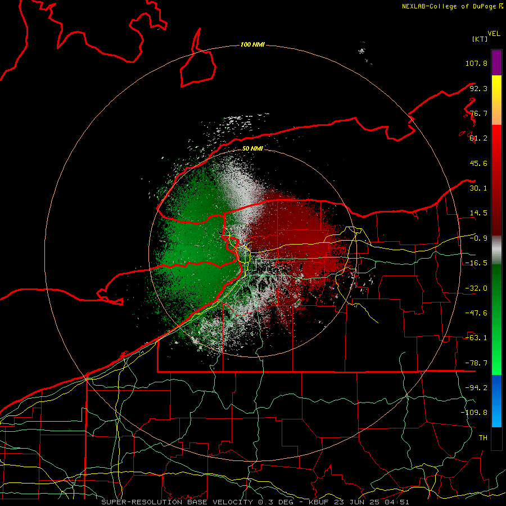This screenshot has height=506, width=506.
Task: Click the -94.2 legend value
Action: pyautogui.click(x=476, y=388)
